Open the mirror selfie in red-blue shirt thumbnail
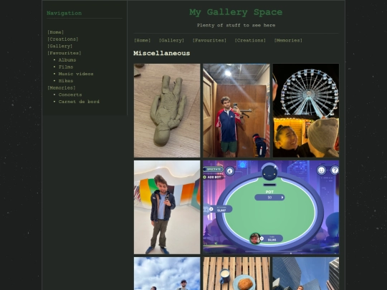Image resolution: width=387 pixels, height=290 pixels. pos(236,110)
